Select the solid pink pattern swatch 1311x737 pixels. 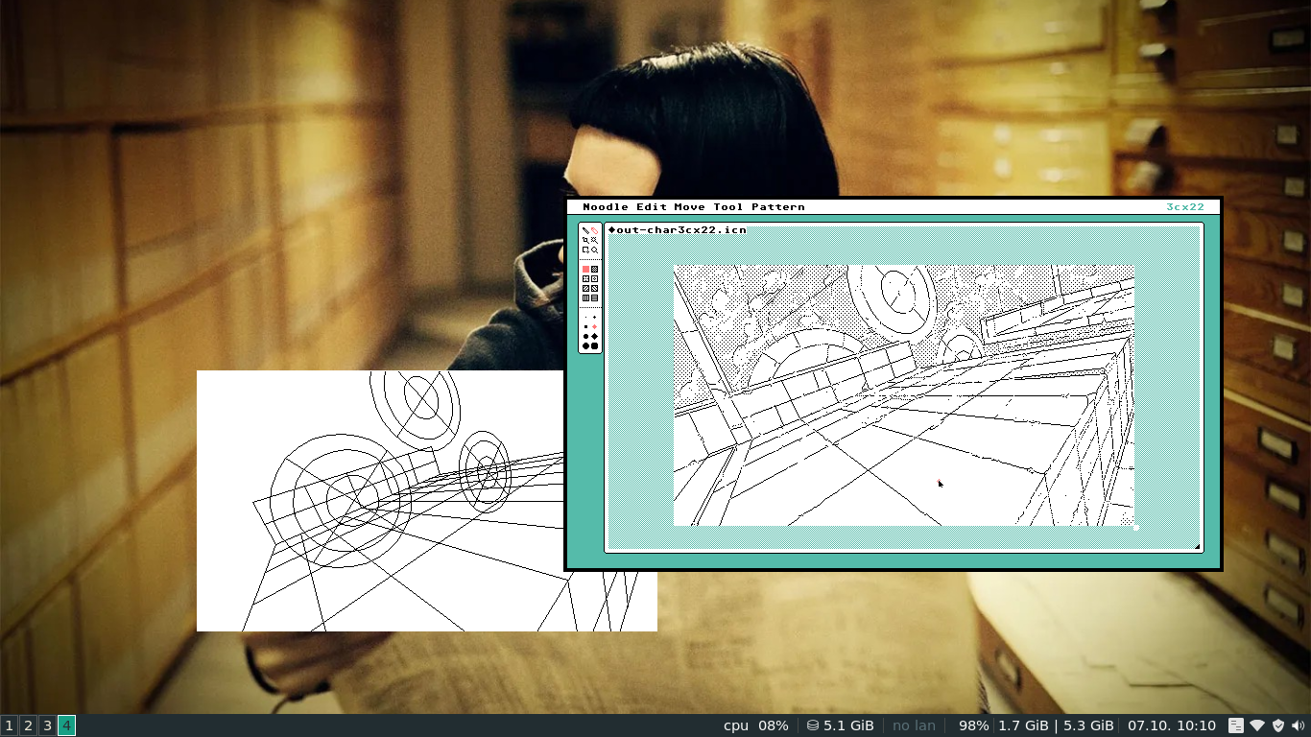coord(585,269)
